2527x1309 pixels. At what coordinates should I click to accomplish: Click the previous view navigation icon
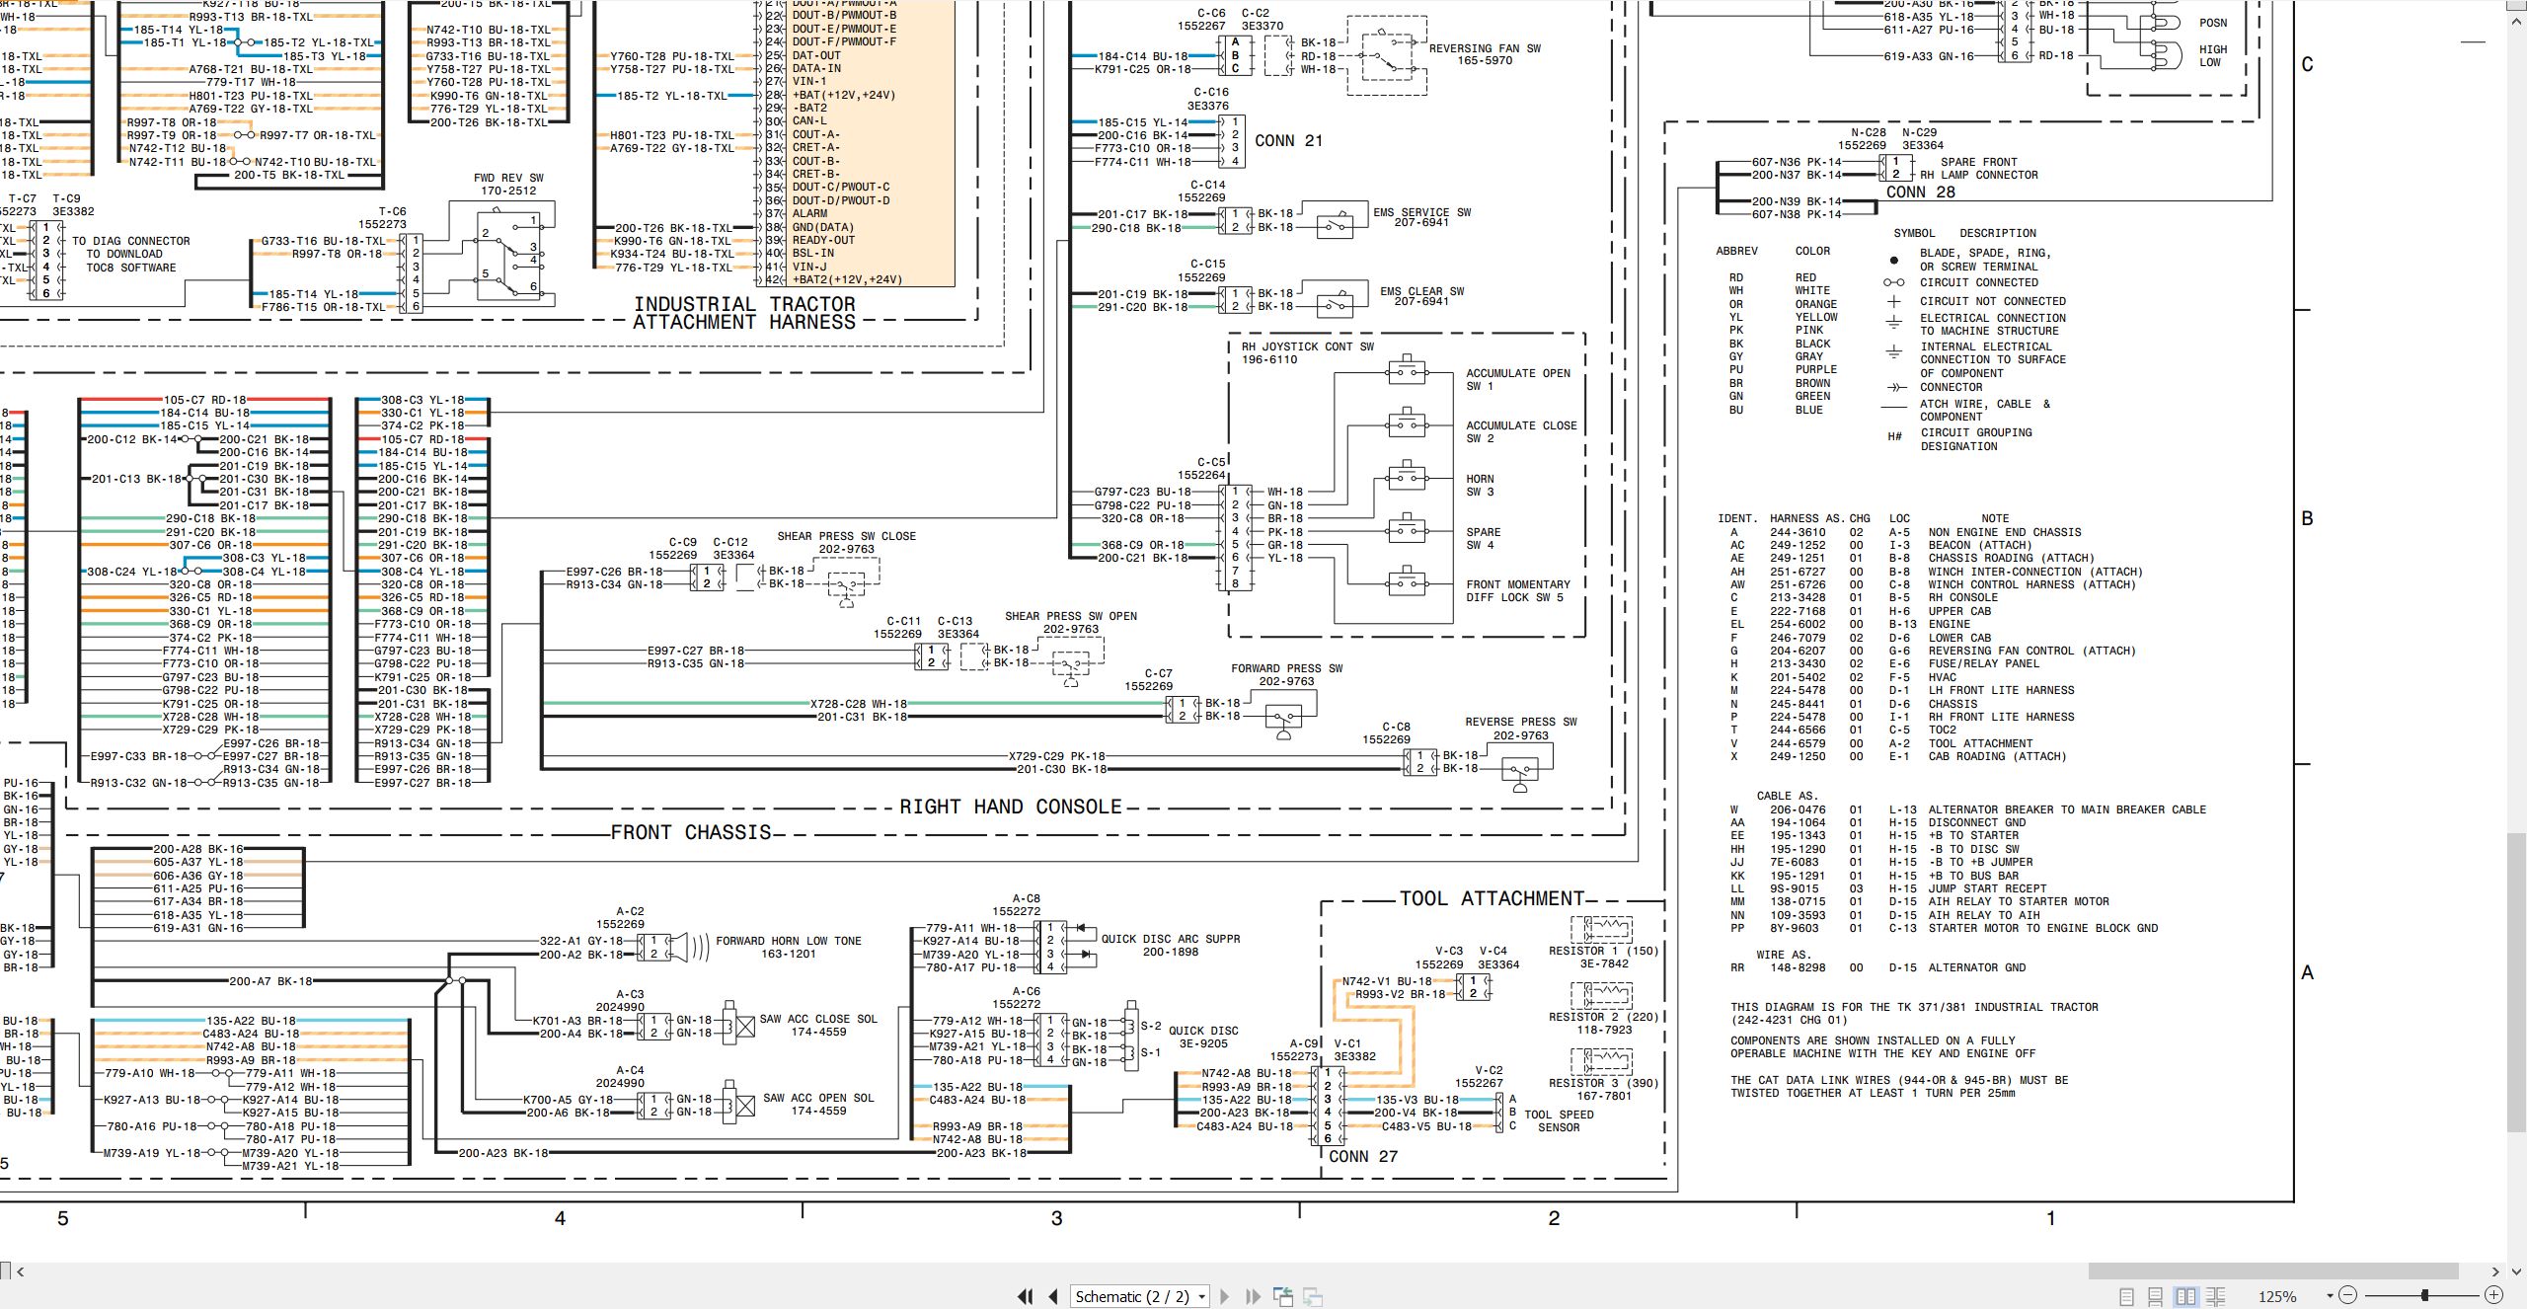tap(1283, 1296)
